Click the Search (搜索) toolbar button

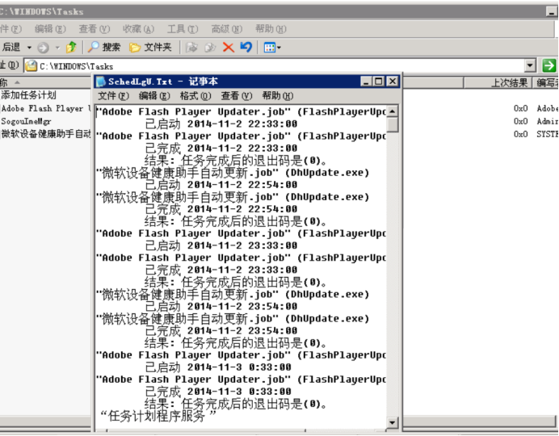[x=104, y=47]
